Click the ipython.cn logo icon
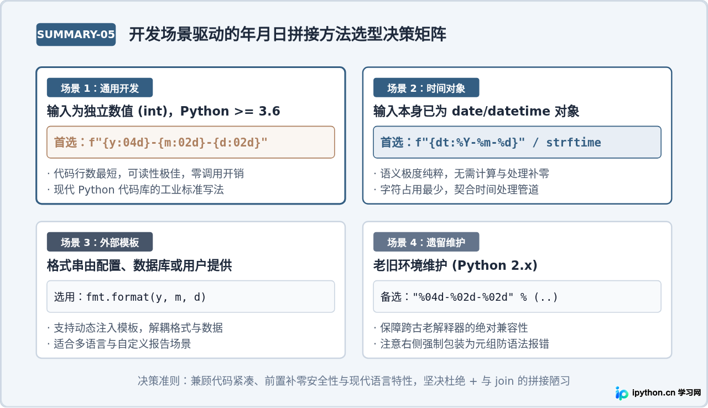This screenshot has height=408, width=708. click(622, 393)
